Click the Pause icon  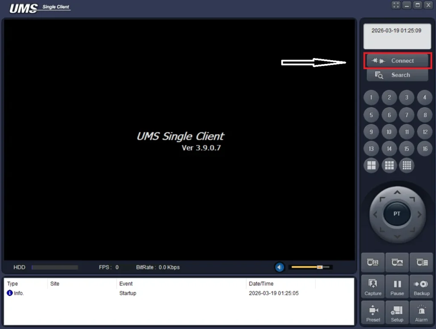[397, 286]
